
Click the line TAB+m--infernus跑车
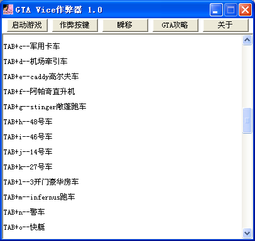39,197
